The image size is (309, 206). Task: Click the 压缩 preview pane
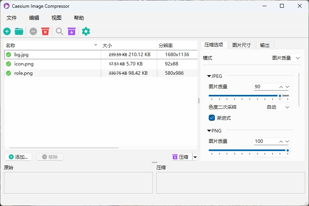[231, 183]
